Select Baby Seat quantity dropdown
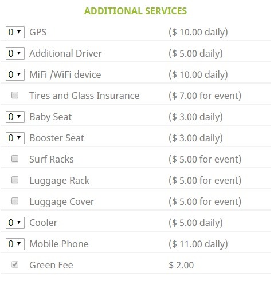Screen dimensions: 278x289 pyautogui.click(x=15, y=117)
